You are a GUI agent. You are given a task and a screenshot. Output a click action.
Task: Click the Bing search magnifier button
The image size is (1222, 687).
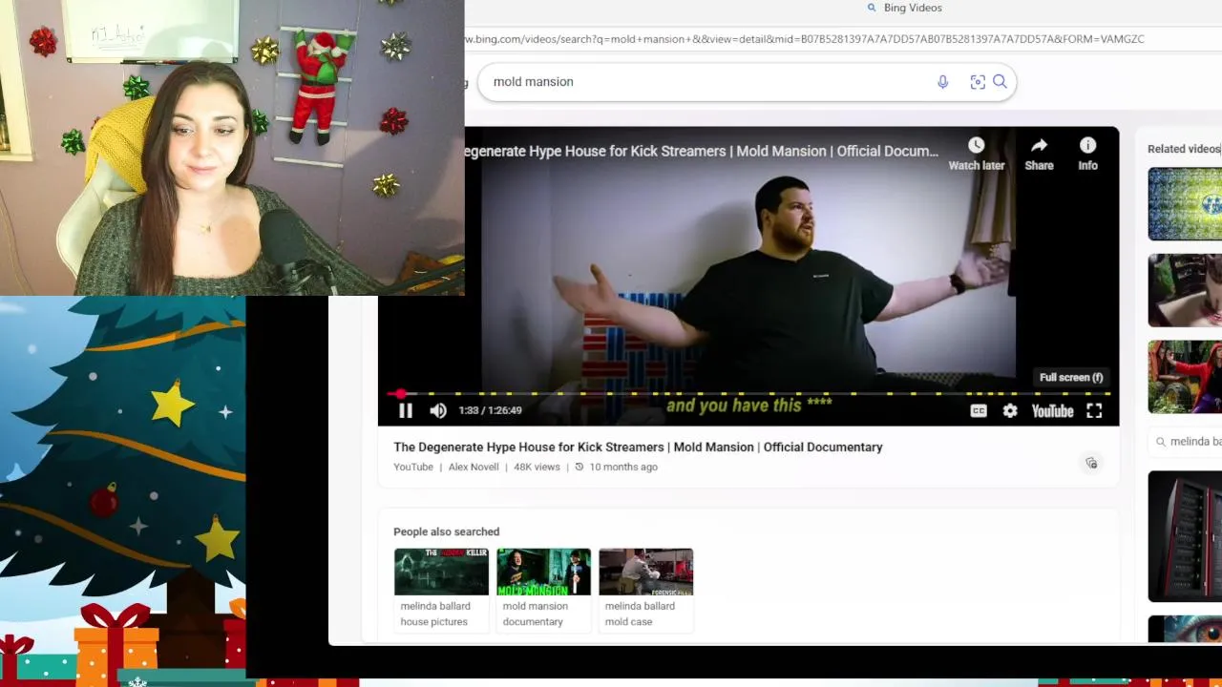coord(1000,82)
